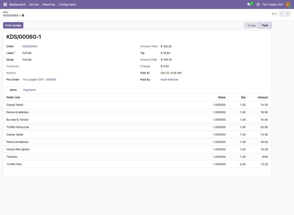Click the Label field value Full bill
Viewport: 294px width, 215px height.
[27, 53]
